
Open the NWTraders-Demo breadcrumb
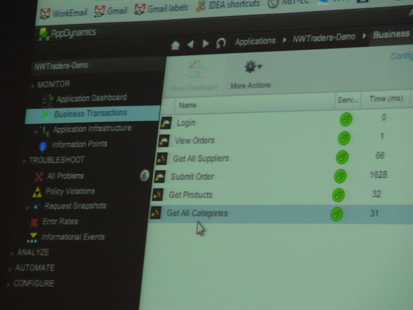coord(324,38)
